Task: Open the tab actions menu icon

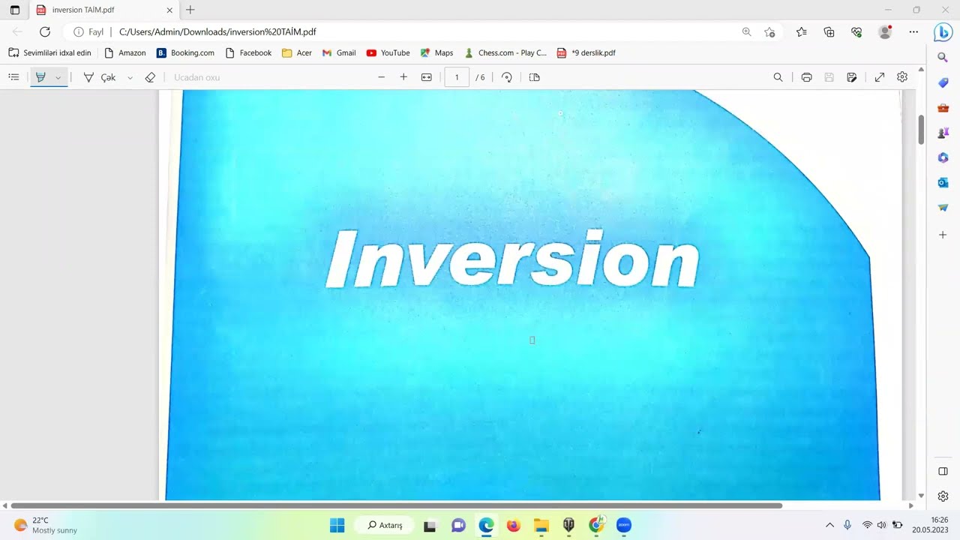Action: point(14,10)
